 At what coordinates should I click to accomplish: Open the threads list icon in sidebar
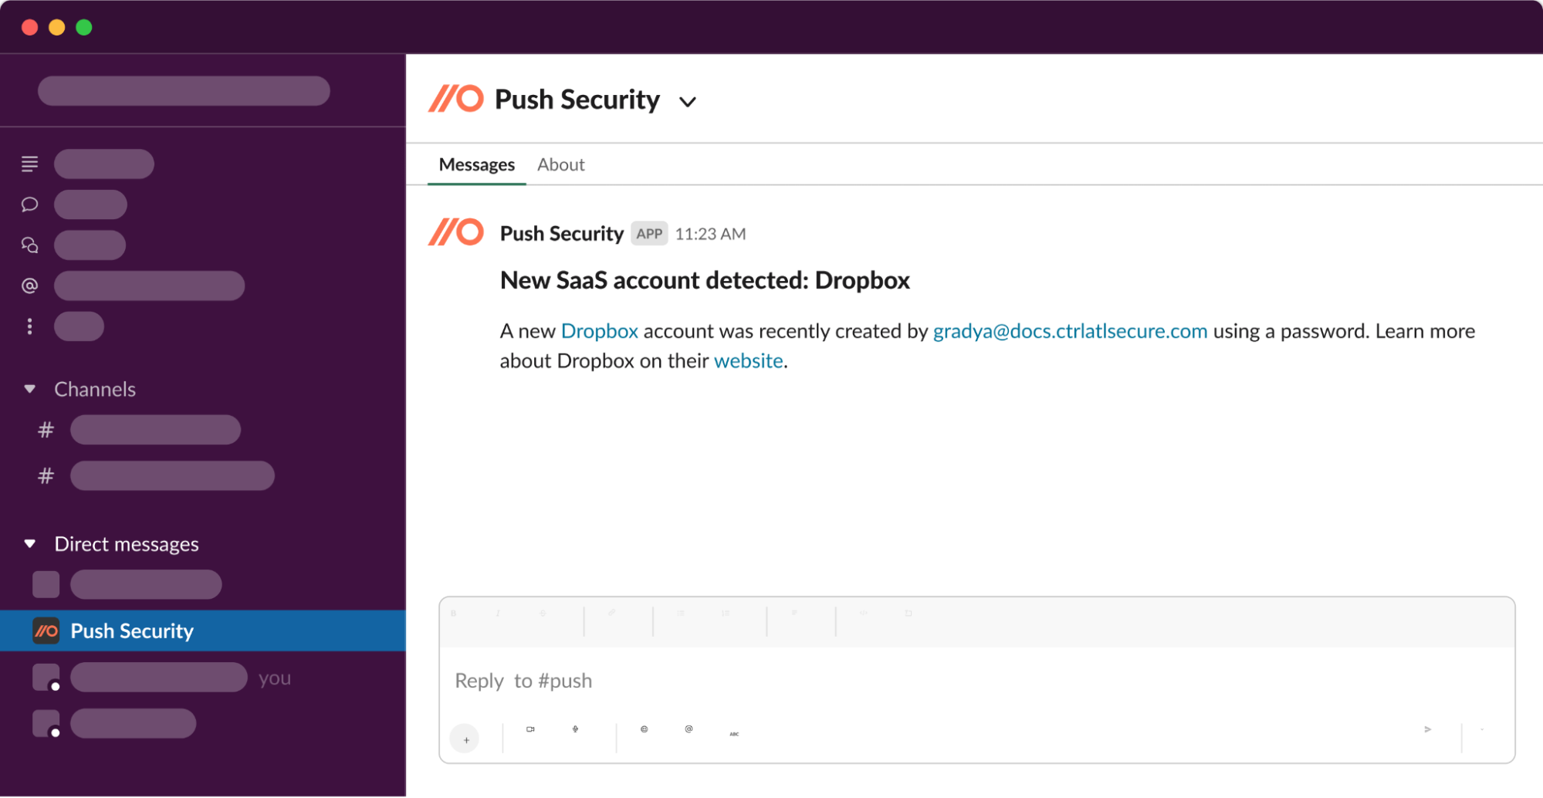(x=29, y=164)
